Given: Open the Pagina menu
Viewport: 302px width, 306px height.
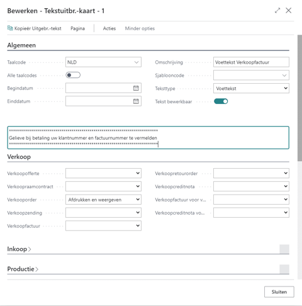Looking at the screenshot, I should coord(77,28).
